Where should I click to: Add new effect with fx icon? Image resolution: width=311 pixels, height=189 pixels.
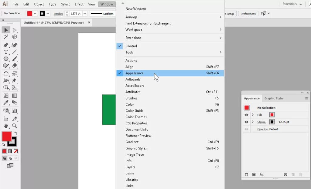(261, 174)
